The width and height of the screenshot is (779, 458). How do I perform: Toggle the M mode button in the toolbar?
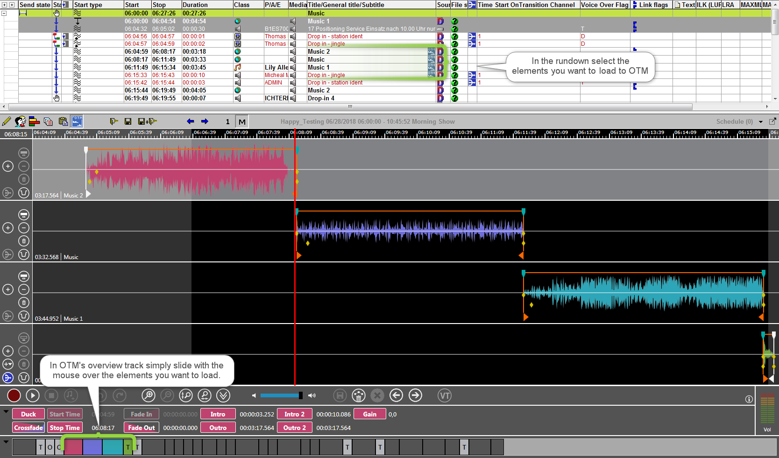pos(242,122)
